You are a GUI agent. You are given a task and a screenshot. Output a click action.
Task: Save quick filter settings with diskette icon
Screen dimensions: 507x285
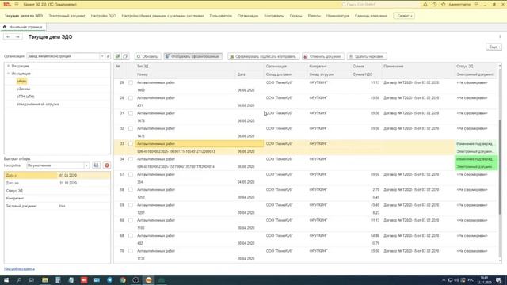(97, 165)
